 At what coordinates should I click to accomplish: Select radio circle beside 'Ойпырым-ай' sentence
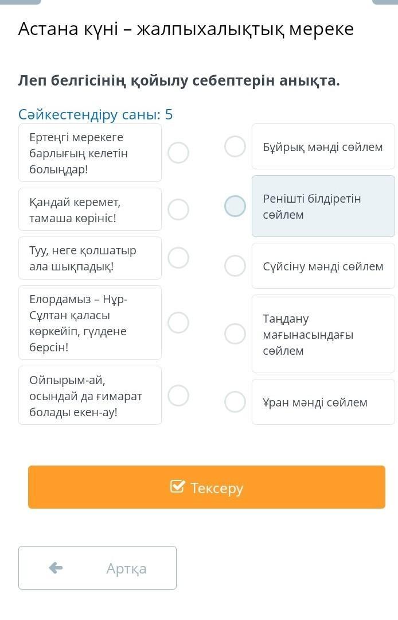click(178, 395)
